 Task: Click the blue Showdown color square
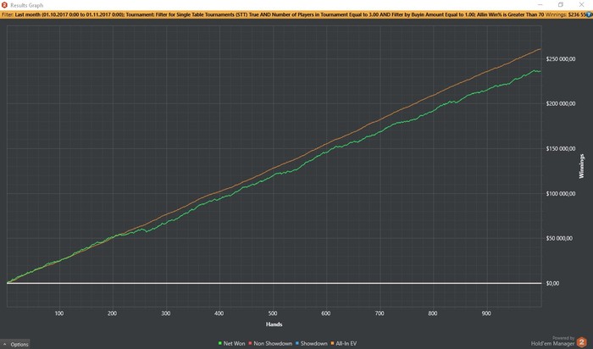tap(297, 343)
